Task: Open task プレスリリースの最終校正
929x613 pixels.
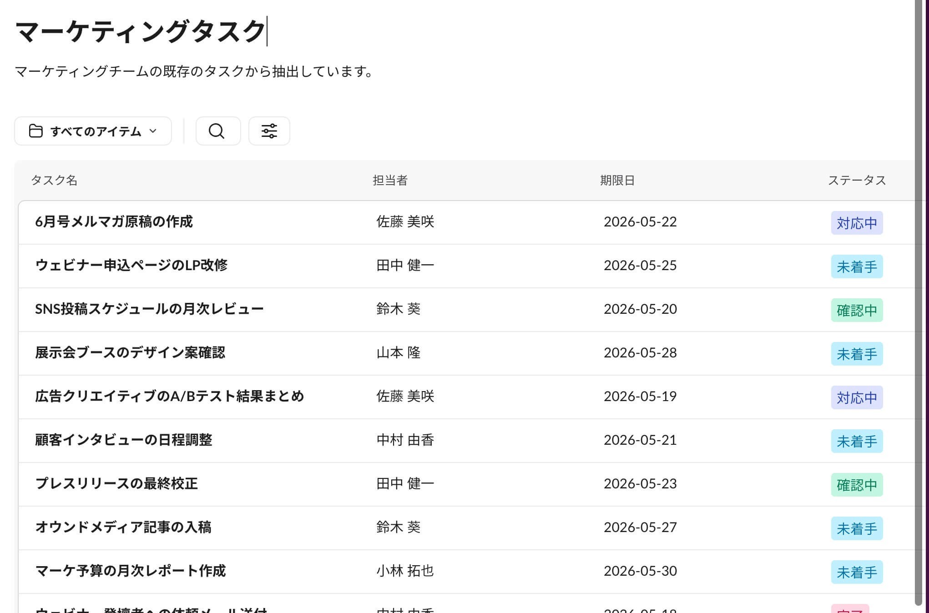Action: [116, 483]
